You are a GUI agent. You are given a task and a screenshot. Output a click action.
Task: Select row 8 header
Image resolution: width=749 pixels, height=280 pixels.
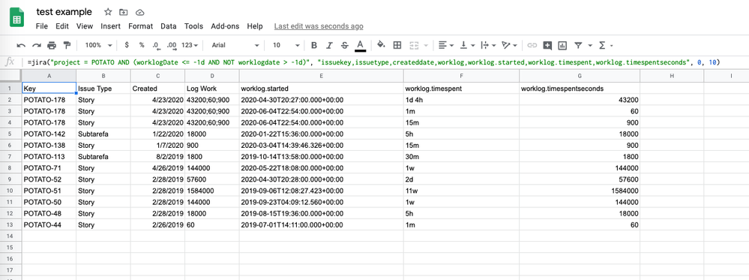(x=10, y=168)
